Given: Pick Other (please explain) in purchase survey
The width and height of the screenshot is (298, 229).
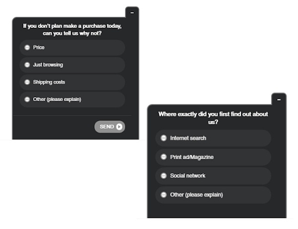Looking at the screenshot, I should click(x=27, y=99).
